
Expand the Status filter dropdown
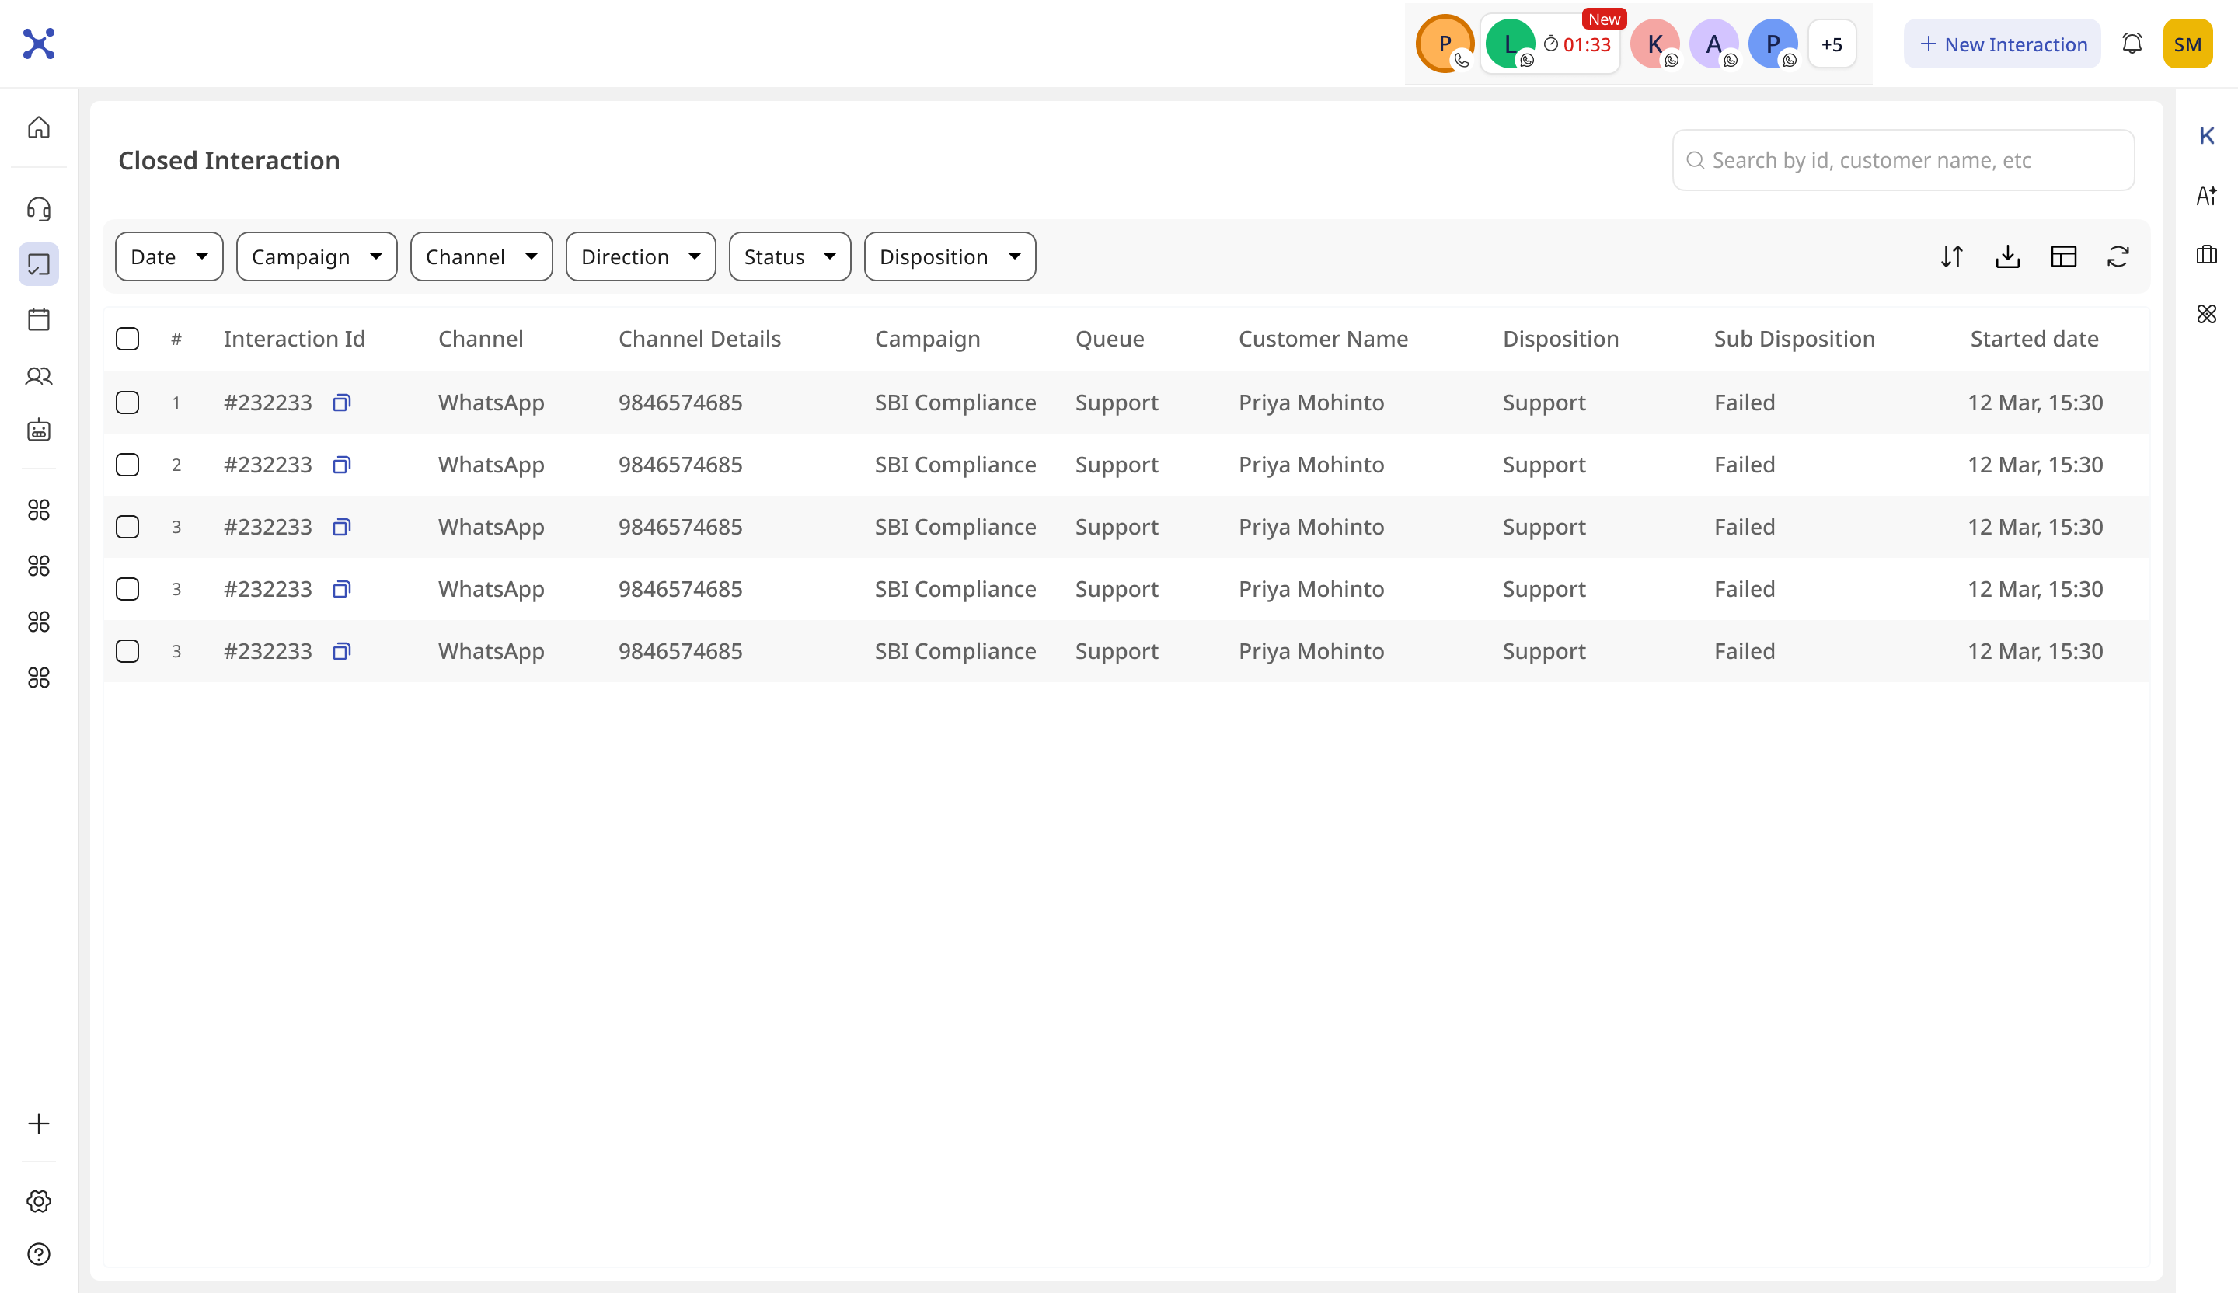coord(790,256)
